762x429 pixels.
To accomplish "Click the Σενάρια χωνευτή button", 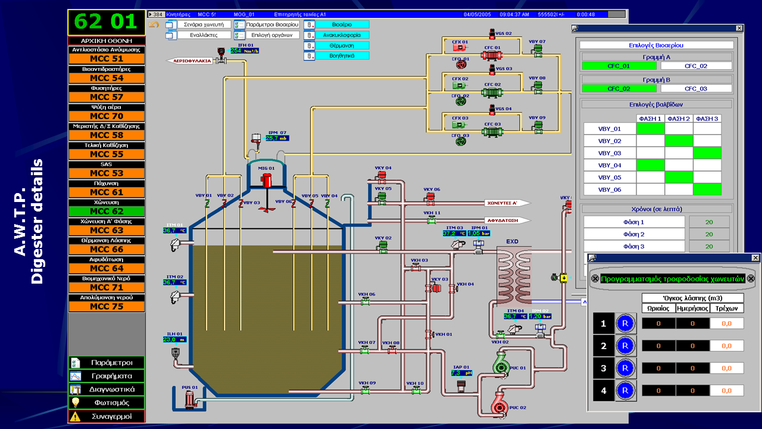I will 205,24.
